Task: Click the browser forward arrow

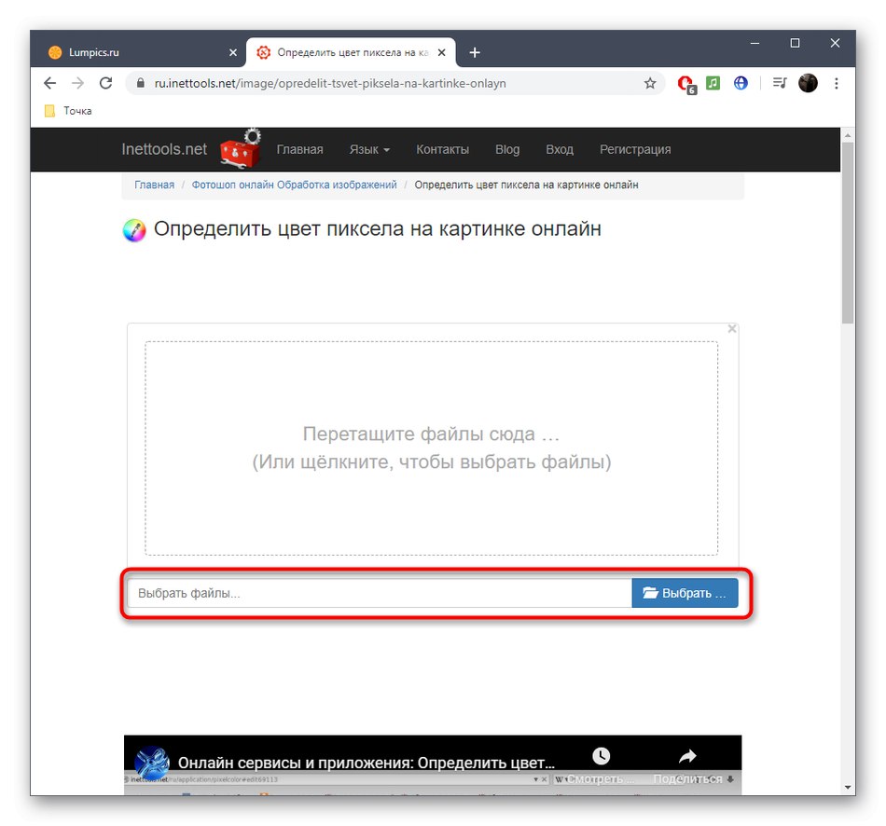Action: 78,84
